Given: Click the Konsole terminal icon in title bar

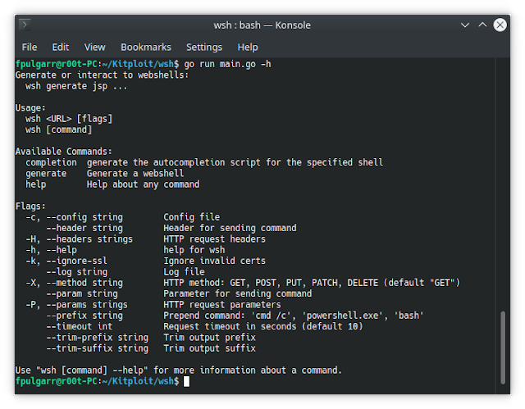Looking at the screenshot, I should pos(25,25).
